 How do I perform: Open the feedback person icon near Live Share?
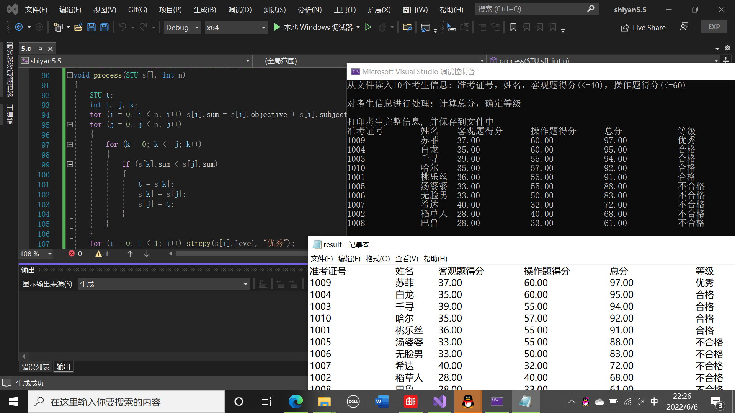684,26
